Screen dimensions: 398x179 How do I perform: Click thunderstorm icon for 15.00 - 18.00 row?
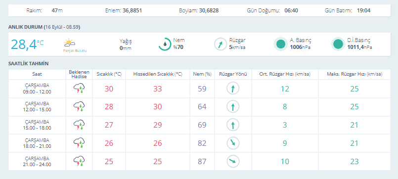click(x=79, y=125)
